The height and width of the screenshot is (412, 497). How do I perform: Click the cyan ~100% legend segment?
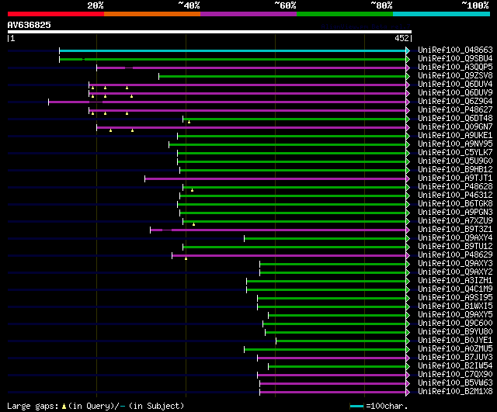441,14
